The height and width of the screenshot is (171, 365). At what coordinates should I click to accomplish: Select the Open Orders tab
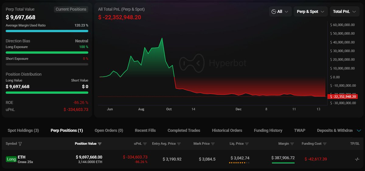click(x=109, y=131)
